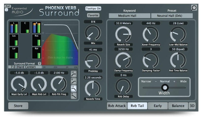
Task: Click the Mast Rvb Lvl knob
Action: pyautogui.click(x=39, y=84)
